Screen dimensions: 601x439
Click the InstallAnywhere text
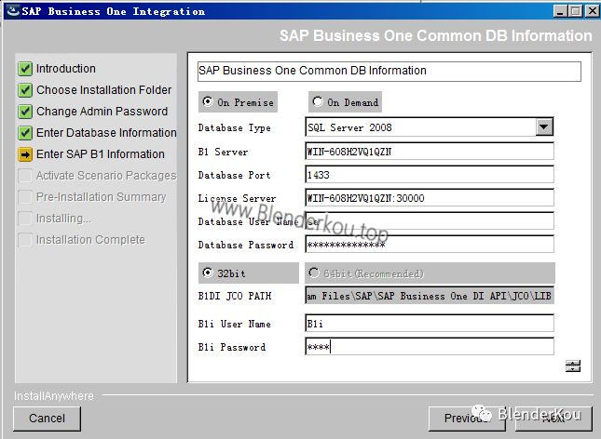(54, 396)
